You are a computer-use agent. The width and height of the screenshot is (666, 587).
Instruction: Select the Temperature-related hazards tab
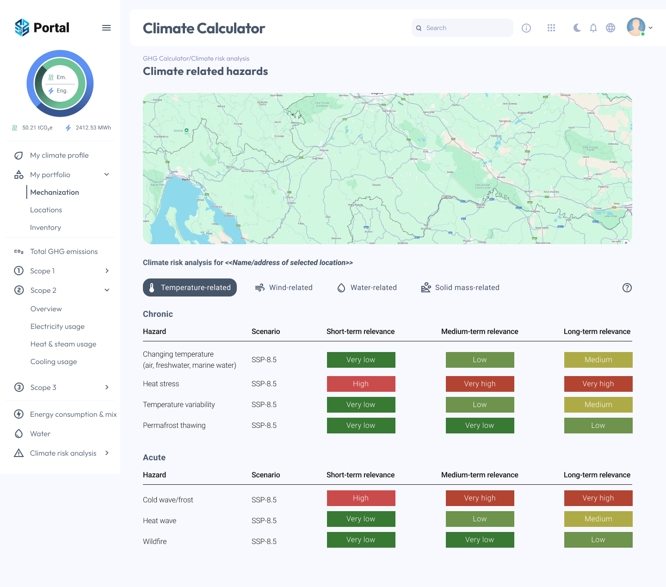point(190,287)
